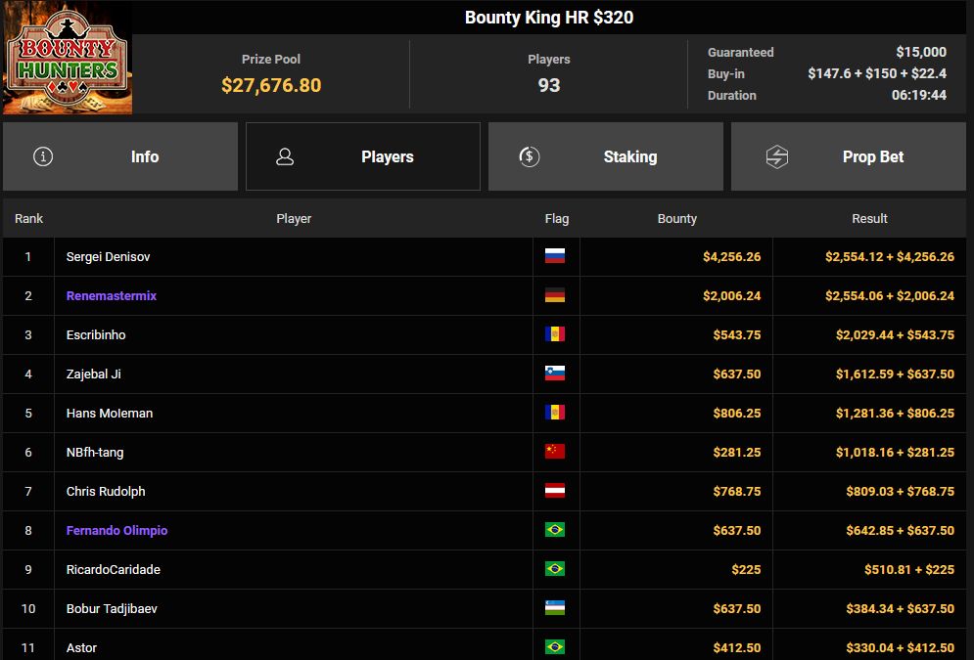
Task: Click Uzbekistan flag for Bobur Tadjibaev
Action: point(555,608)
